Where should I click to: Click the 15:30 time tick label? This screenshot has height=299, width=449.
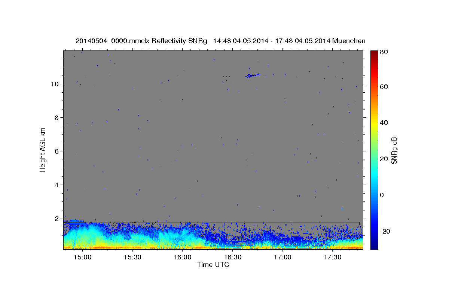132,258
